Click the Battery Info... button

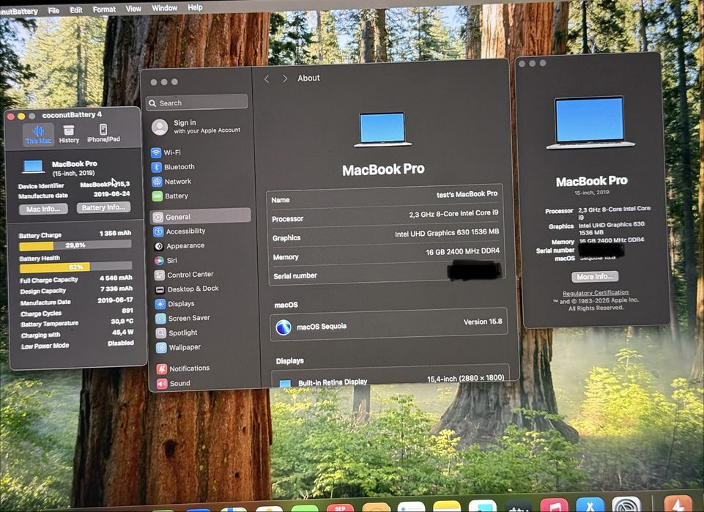[x=104, y=207]
